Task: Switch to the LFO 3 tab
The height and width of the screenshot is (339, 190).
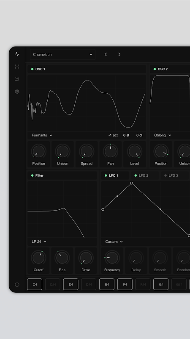Action: pos(175,175)
